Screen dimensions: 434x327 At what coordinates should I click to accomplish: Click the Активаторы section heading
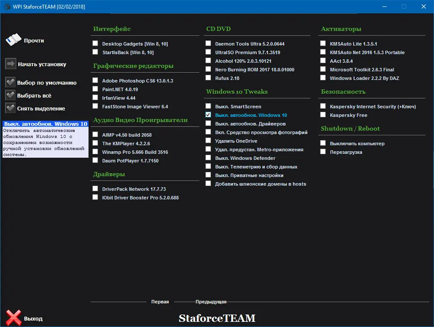click(341, 29)
